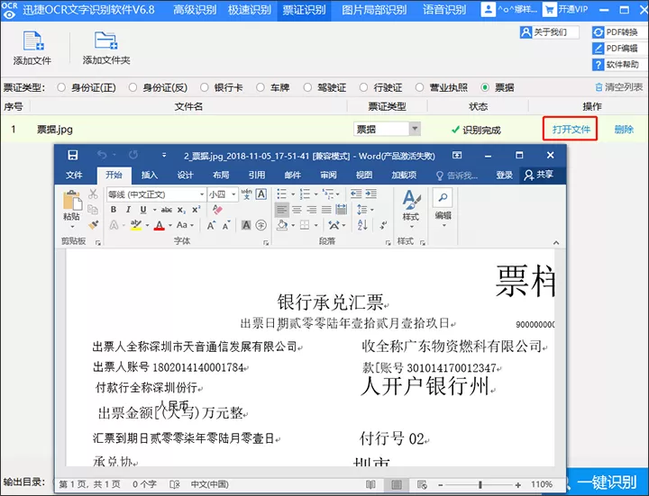
Task: Select the 银行卡 radio button
Action: 205,87
